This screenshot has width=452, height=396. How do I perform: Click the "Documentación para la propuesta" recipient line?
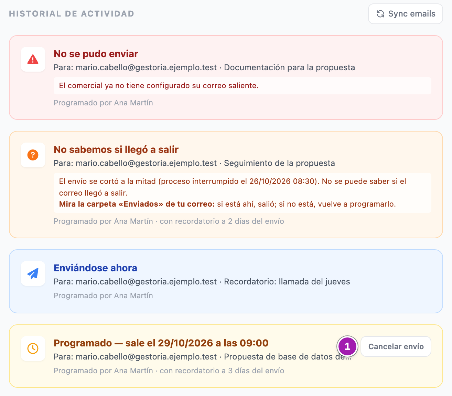204,67
